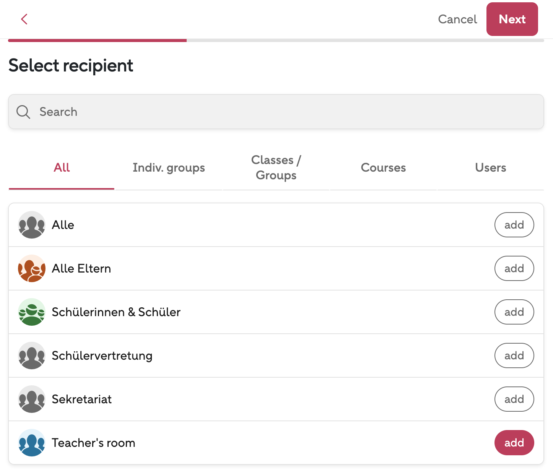This screenshot has height=474, width=553.
Task: Toggle the highlighted add for Teacher's room
Action: [514, 443]
